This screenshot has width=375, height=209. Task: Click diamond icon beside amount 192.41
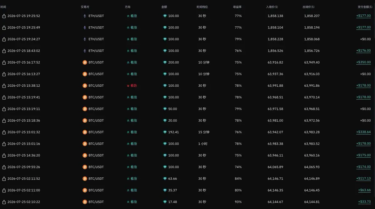tap(165, 132)
